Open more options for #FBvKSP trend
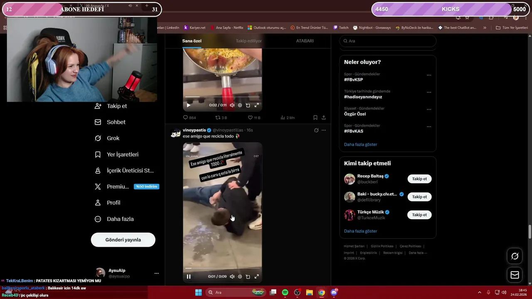This screenshot has width=532, height=299. 429,75
